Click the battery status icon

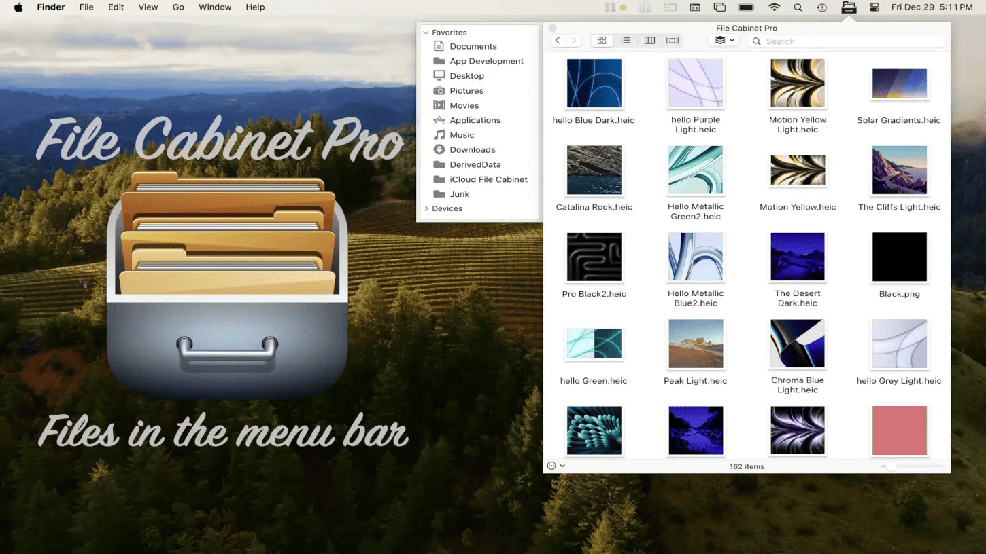747,7
